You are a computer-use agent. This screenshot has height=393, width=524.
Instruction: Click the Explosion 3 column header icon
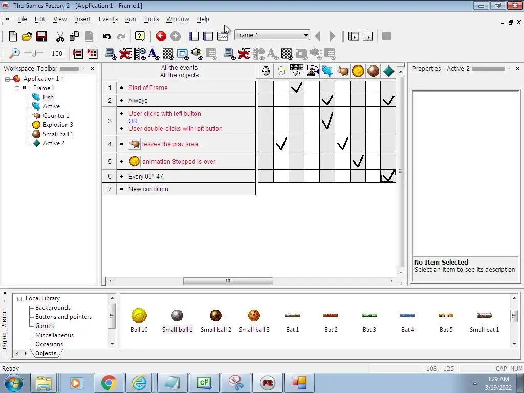(x=358, y=71)
